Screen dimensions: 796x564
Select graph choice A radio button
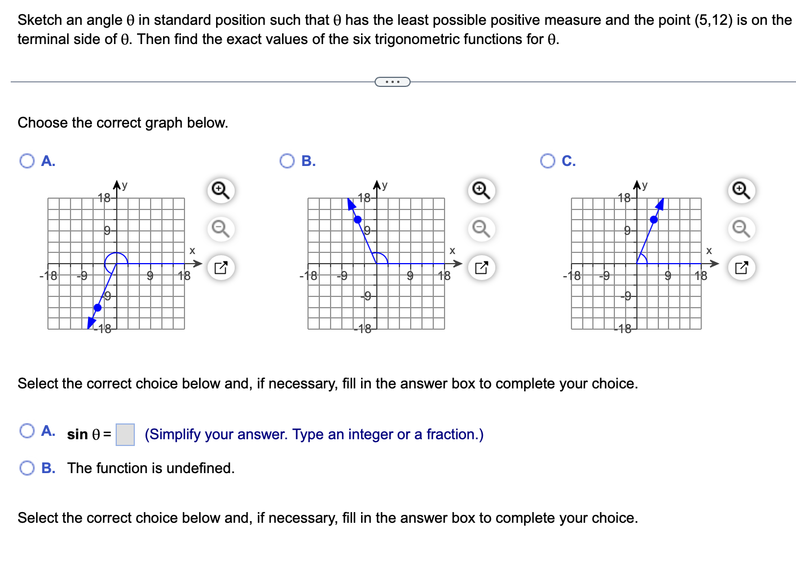(27, 161)
